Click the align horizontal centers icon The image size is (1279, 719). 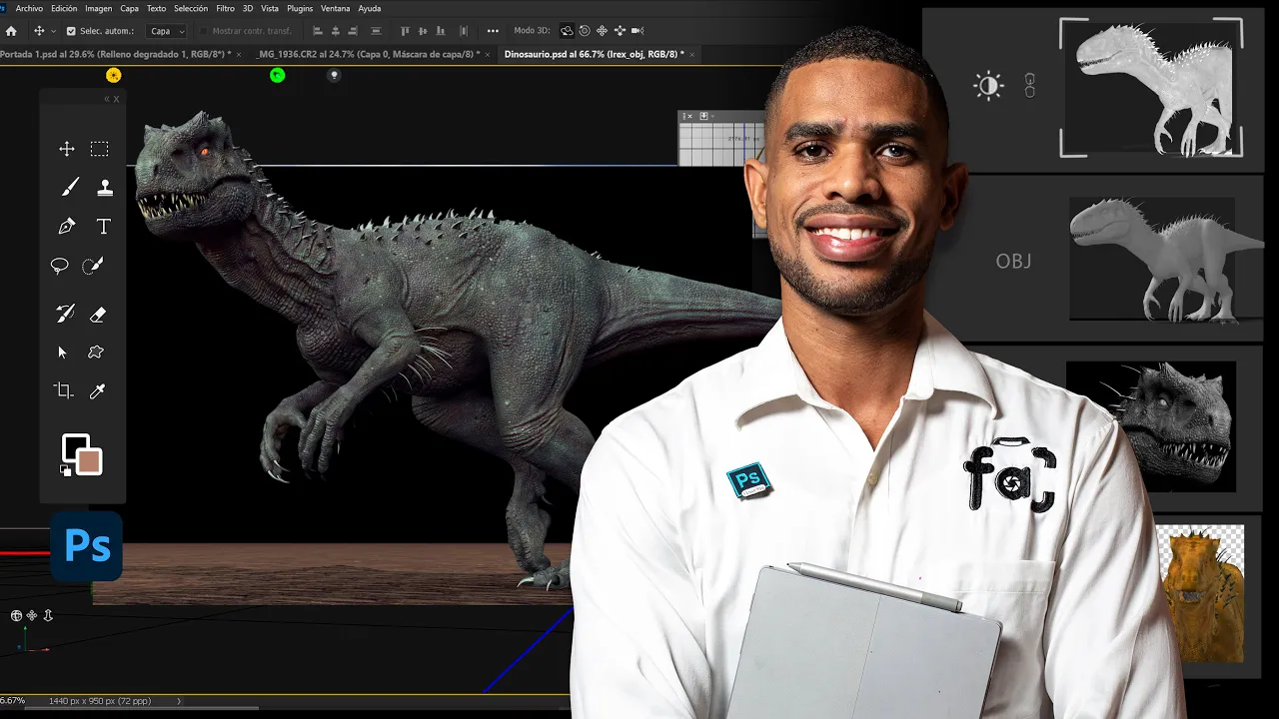[335, 31]
